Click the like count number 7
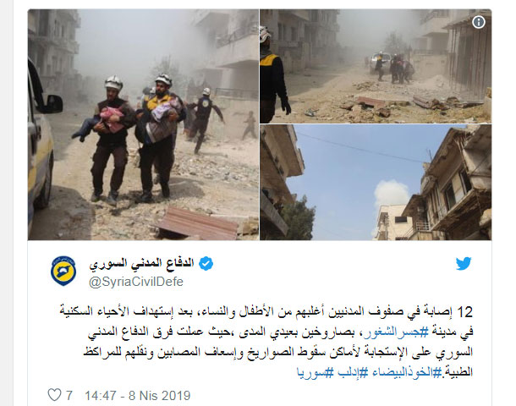The height and width of the screenshot is (406, 516). [69, 396]
